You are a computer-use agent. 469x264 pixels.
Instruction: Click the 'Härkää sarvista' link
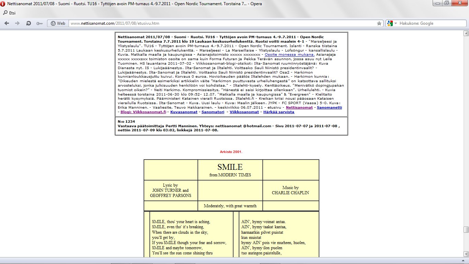tap(277, 112)
